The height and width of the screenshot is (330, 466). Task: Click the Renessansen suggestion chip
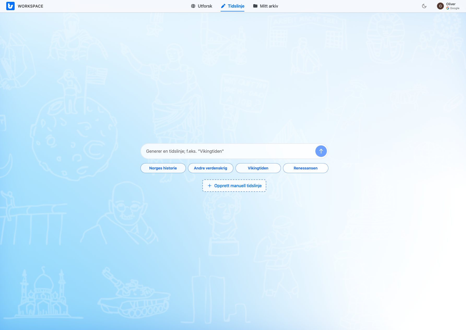305,168
